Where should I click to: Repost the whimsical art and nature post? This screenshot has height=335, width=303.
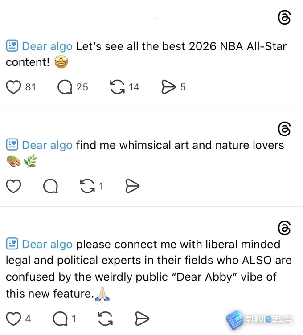point(88,186)
